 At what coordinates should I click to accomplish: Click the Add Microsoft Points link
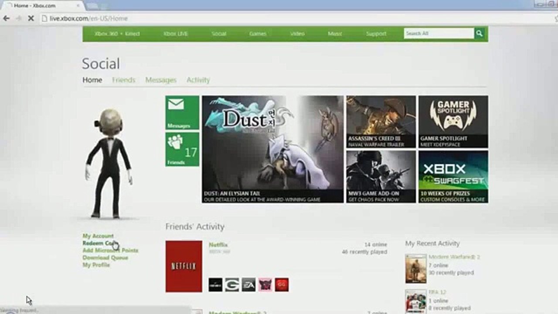(x=110, y=250)
